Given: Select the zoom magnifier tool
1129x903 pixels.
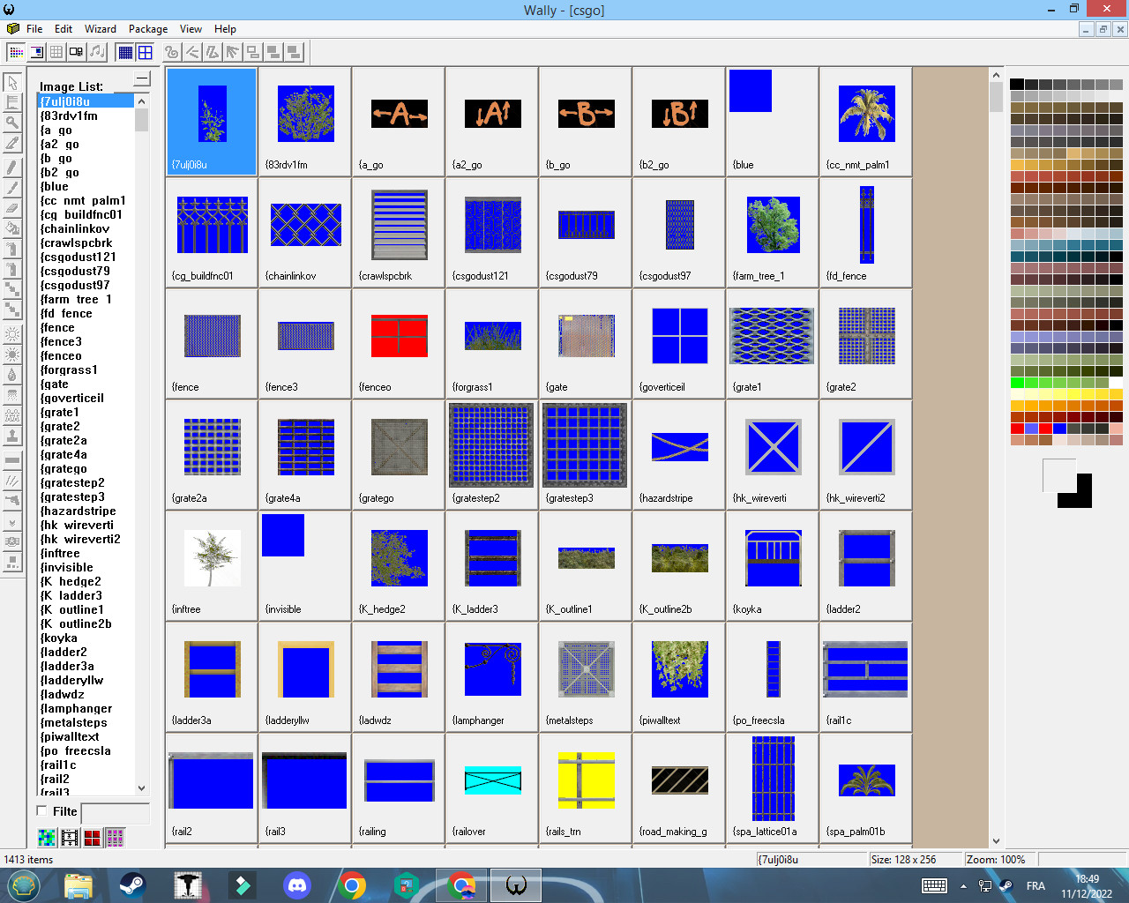Looking at the screenshot, I should 12,122.
